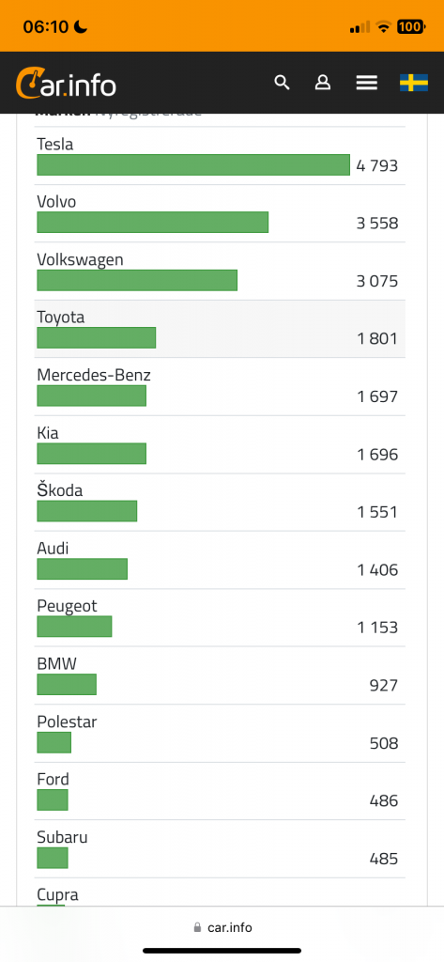Screen dimensions: 444x962
Task: Open the search magnifier icon
Action: click(282, 83)
